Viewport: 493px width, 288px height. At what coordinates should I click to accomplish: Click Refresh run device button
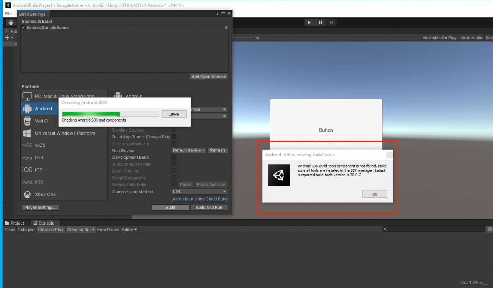[x=217, y=150]
